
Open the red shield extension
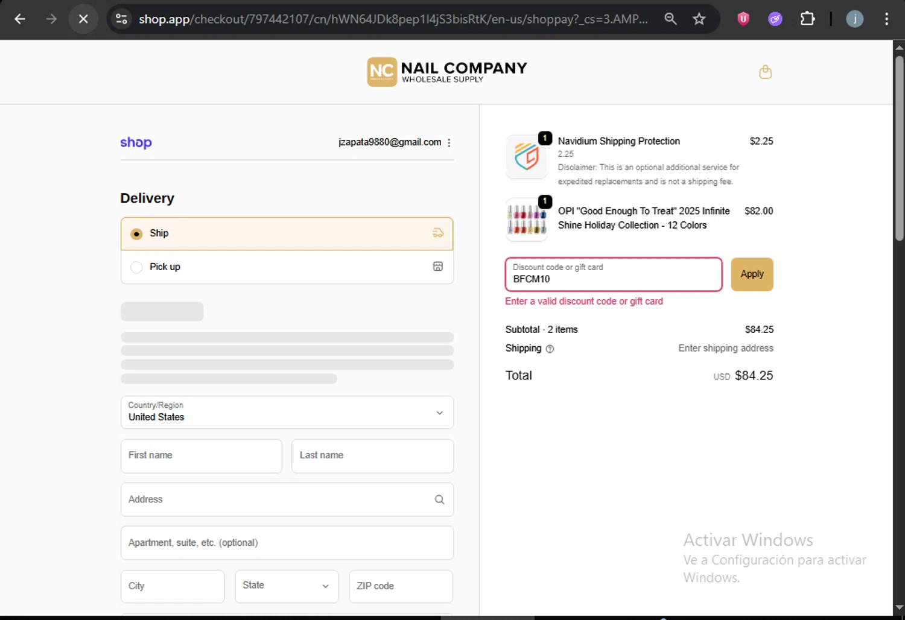tap(743, 19)
